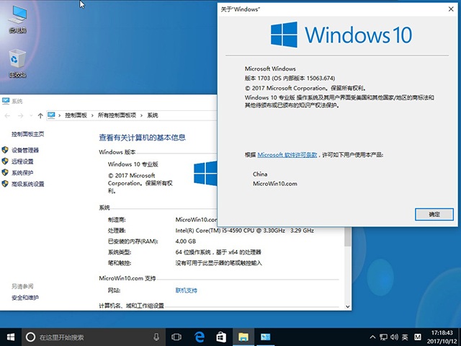Screen dimensions: 461x346
Task: Click the Windows Start button
Action: click(x=11, y=337)
